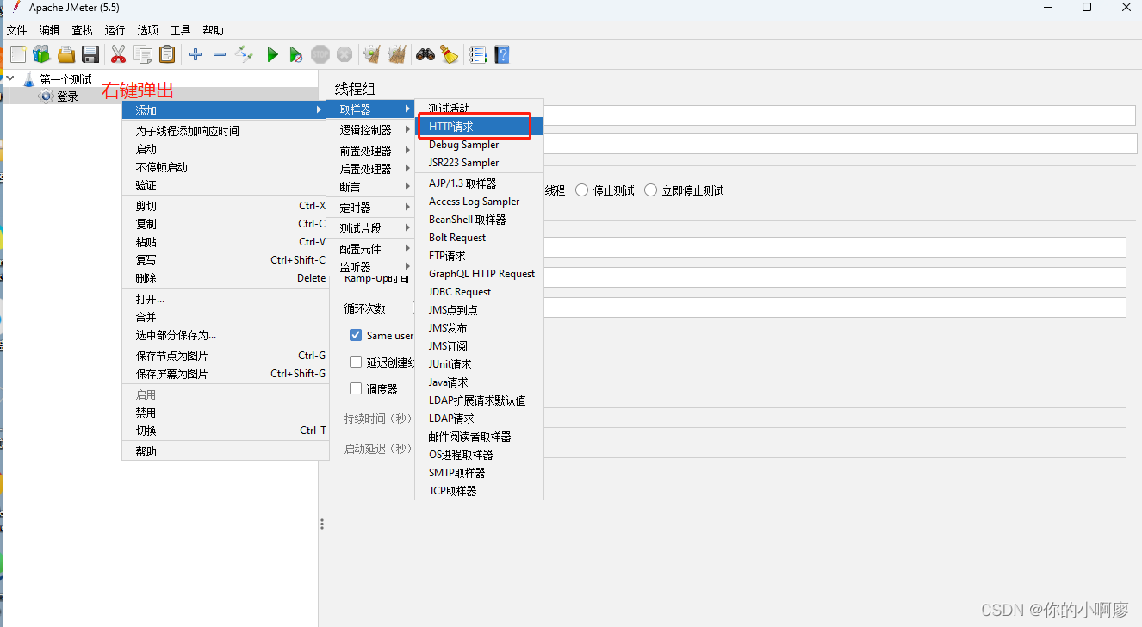Screen dimensions: 1142x627
Task: Select TCP取样器 menu entry
Action: pos(480,491)
